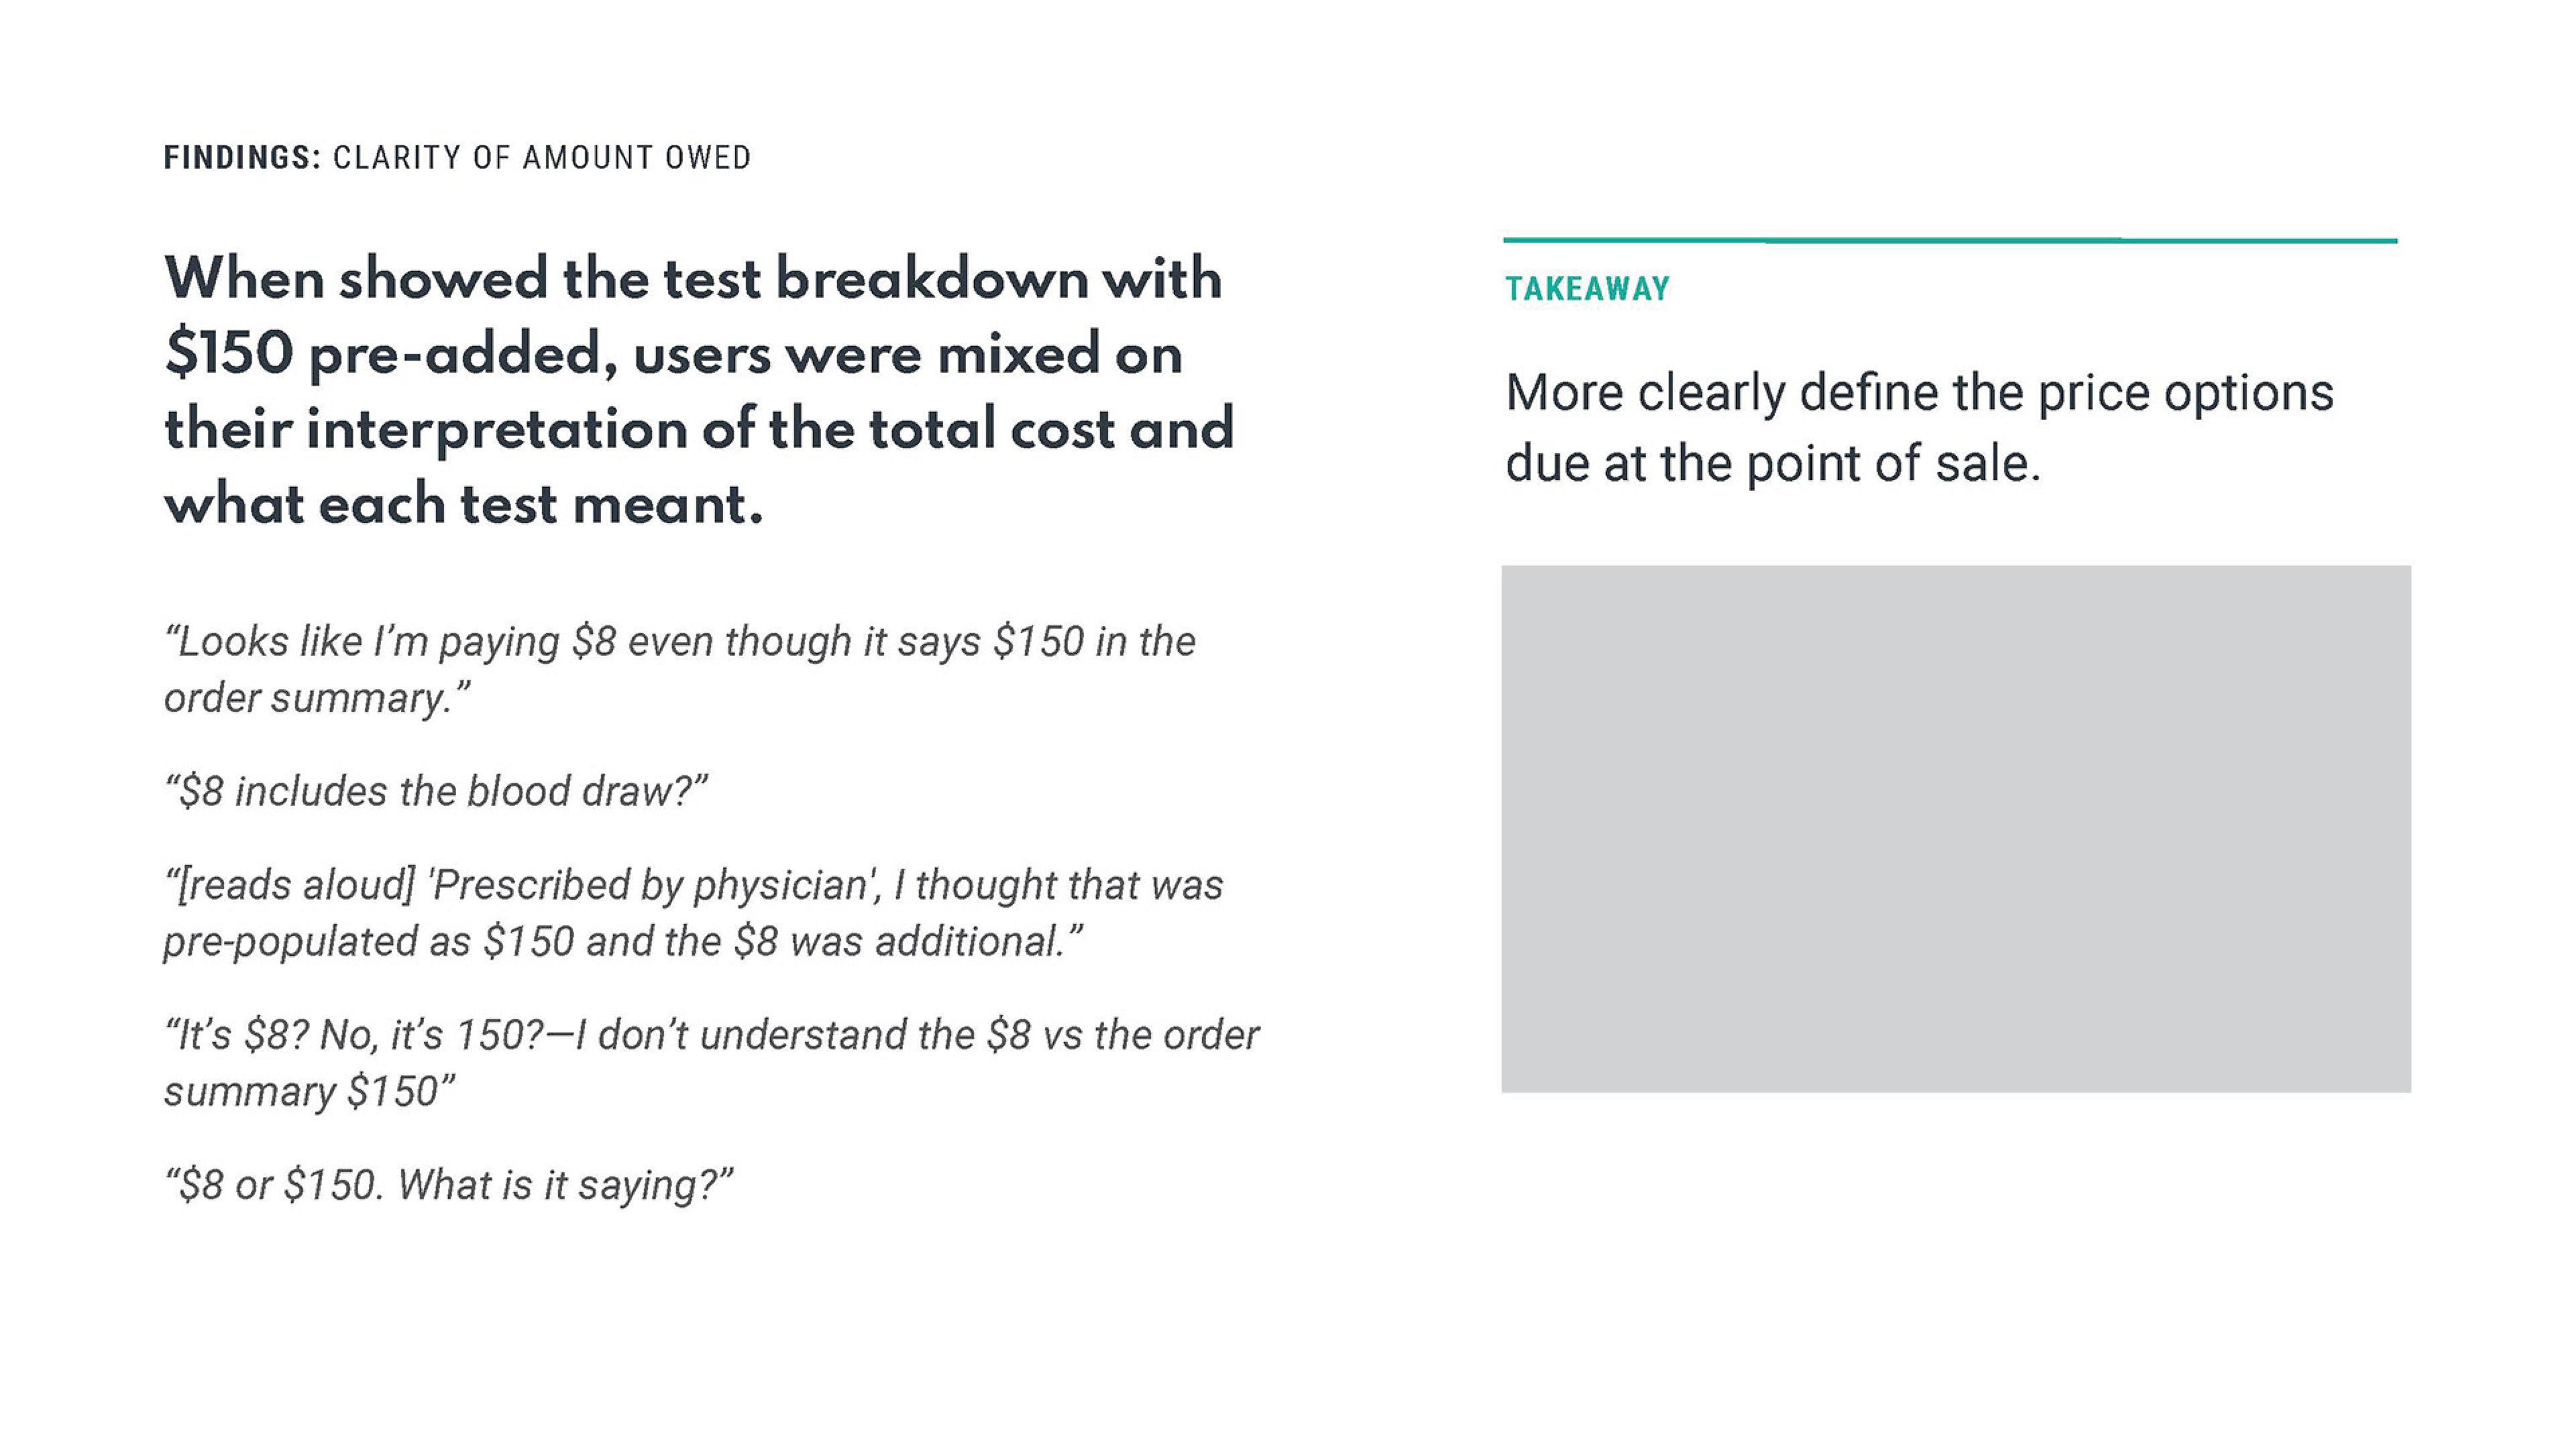2576x1450 pixels.
Task: Click the heading starting 'When showed the test breakdown'
Action: point(699,390)
